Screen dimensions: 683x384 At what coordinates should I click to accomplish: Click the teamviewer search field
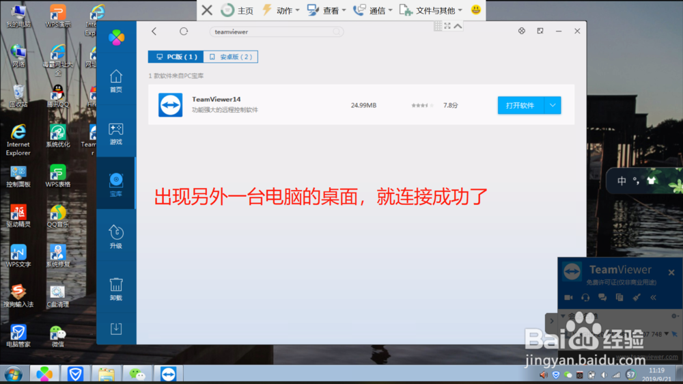[x=276, y=32]
